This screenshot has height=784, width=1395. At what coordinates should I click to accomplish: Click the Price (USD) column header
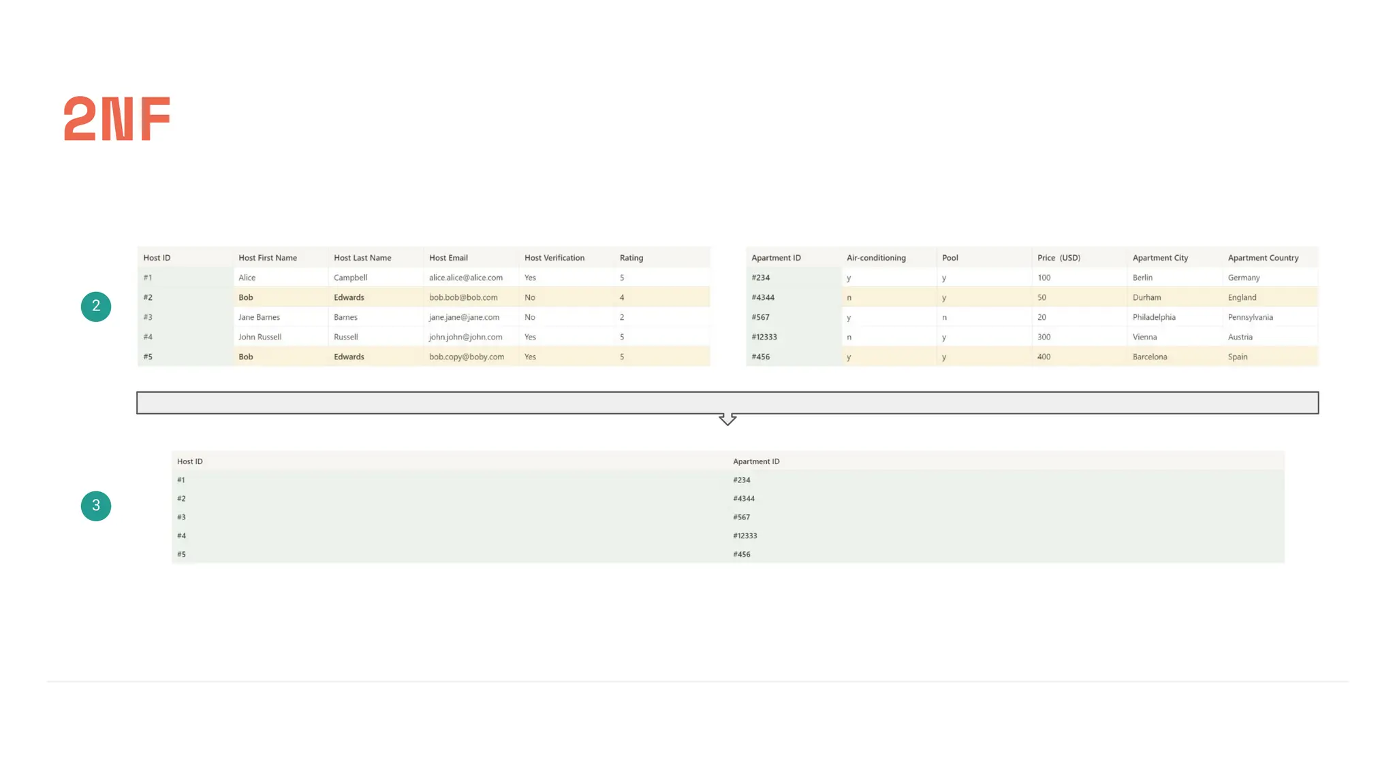tap(1059, 258)
